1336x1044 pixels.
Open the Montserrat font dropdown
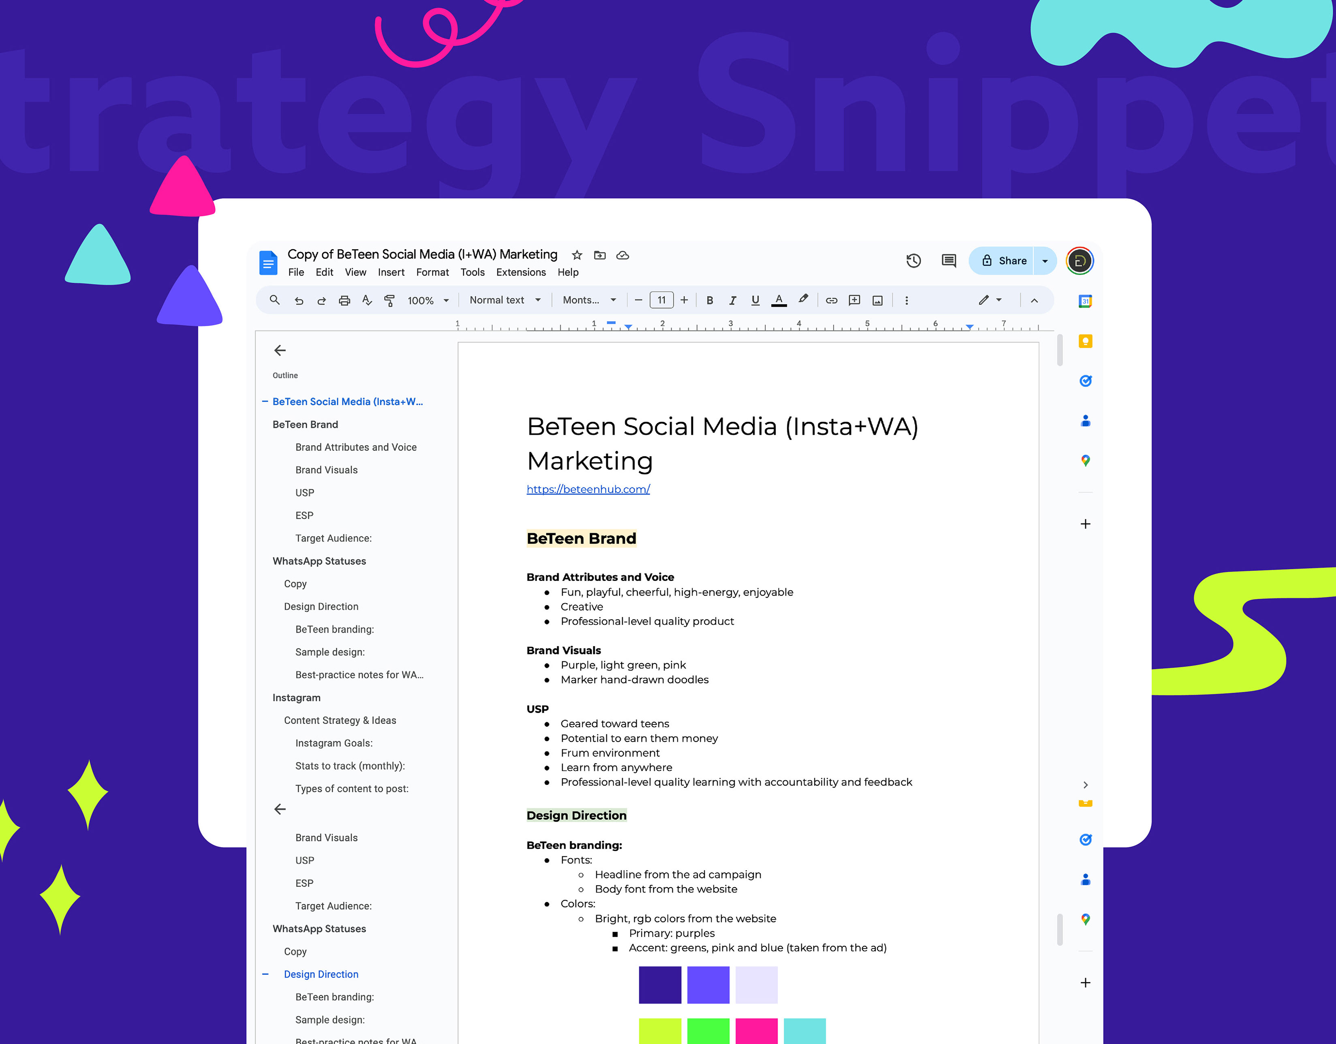(589, 300)
